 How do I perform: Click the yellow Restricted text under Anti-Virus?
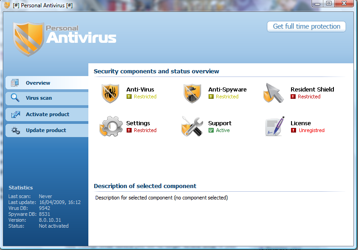(x=145, y=97)
